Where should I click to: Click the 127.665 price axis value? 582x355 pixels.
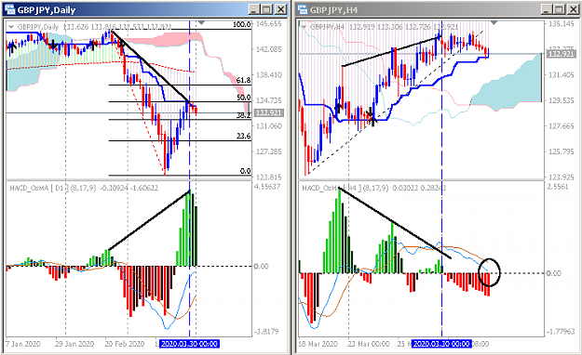tap(562, 126)
